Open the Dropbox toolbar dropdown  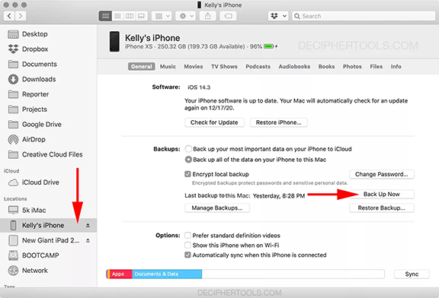278,16
